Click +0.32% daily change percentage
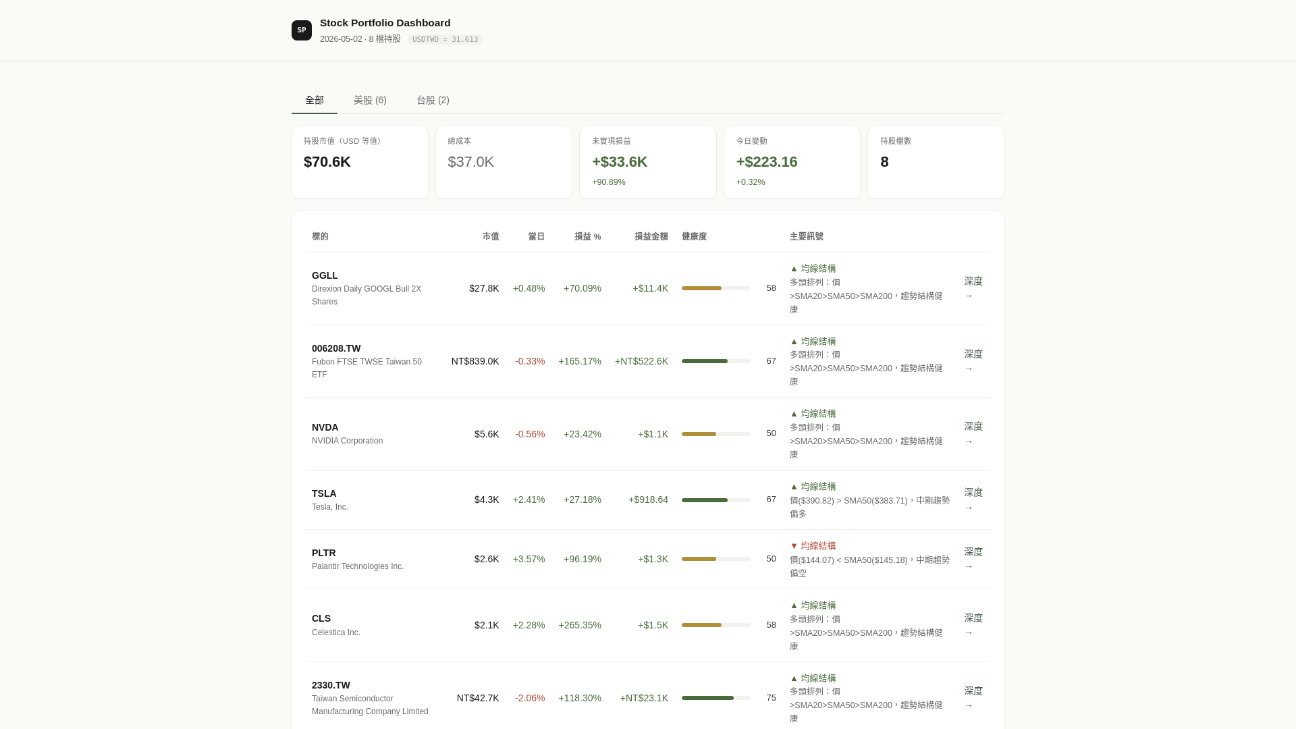This screenshot has height=729, width=1296. (751, 182)
